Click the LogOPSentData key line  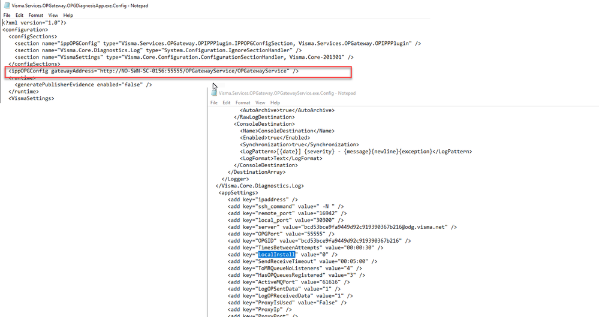284,289
